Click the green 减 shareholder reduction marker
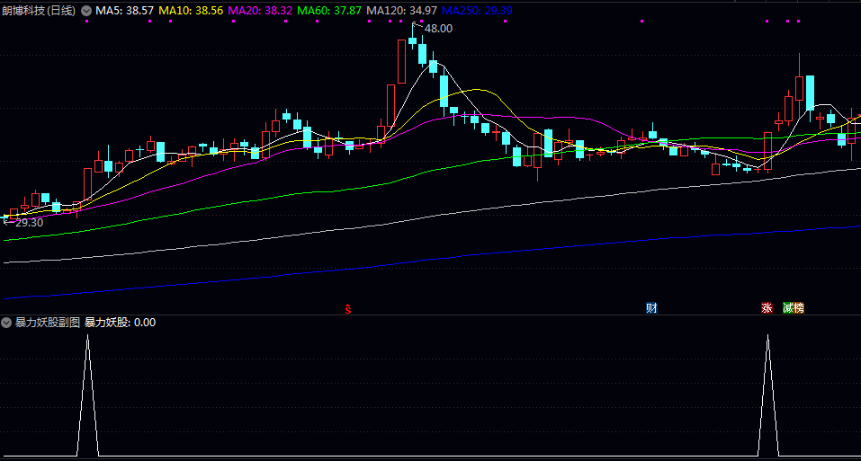This screenshot has width=861, height=461. click(x=788, y=308)
